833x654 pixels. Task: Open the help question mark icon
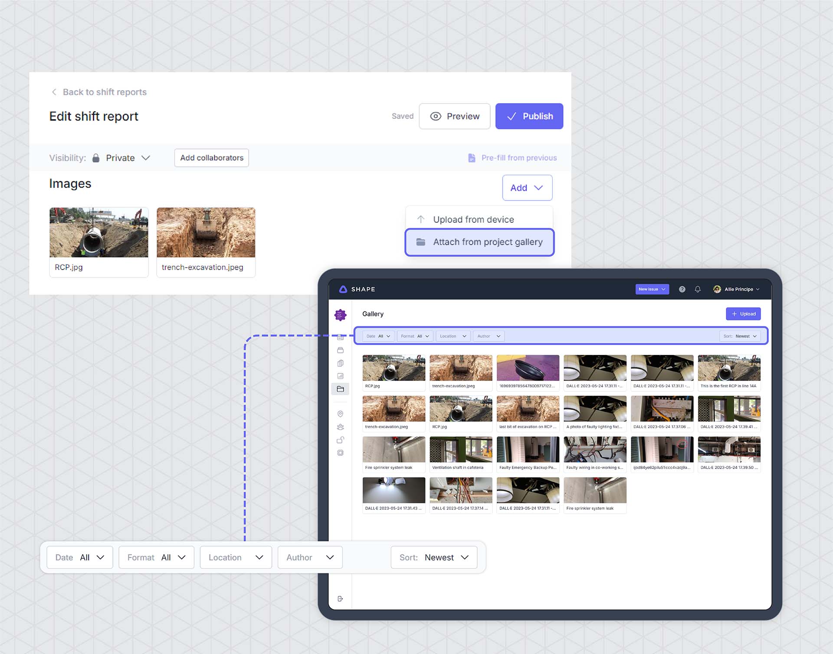point(682,289)
